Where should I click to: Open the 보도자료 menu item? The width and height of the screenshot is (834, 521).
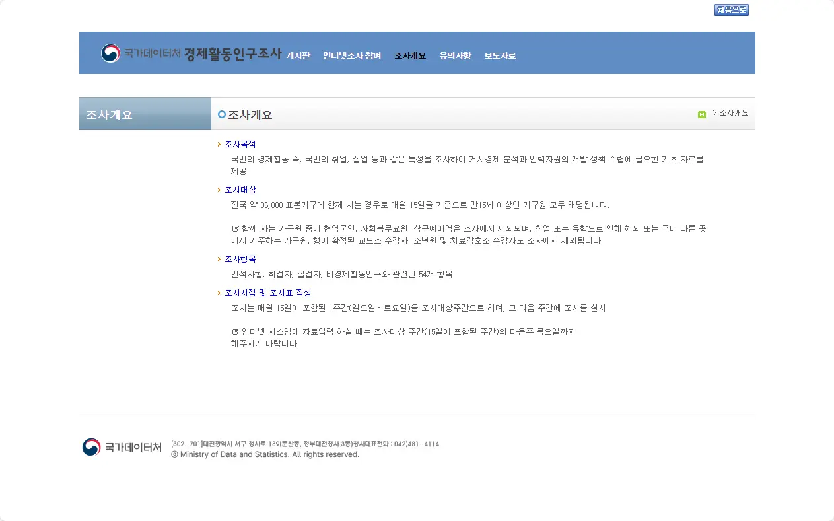click(500, 56)
